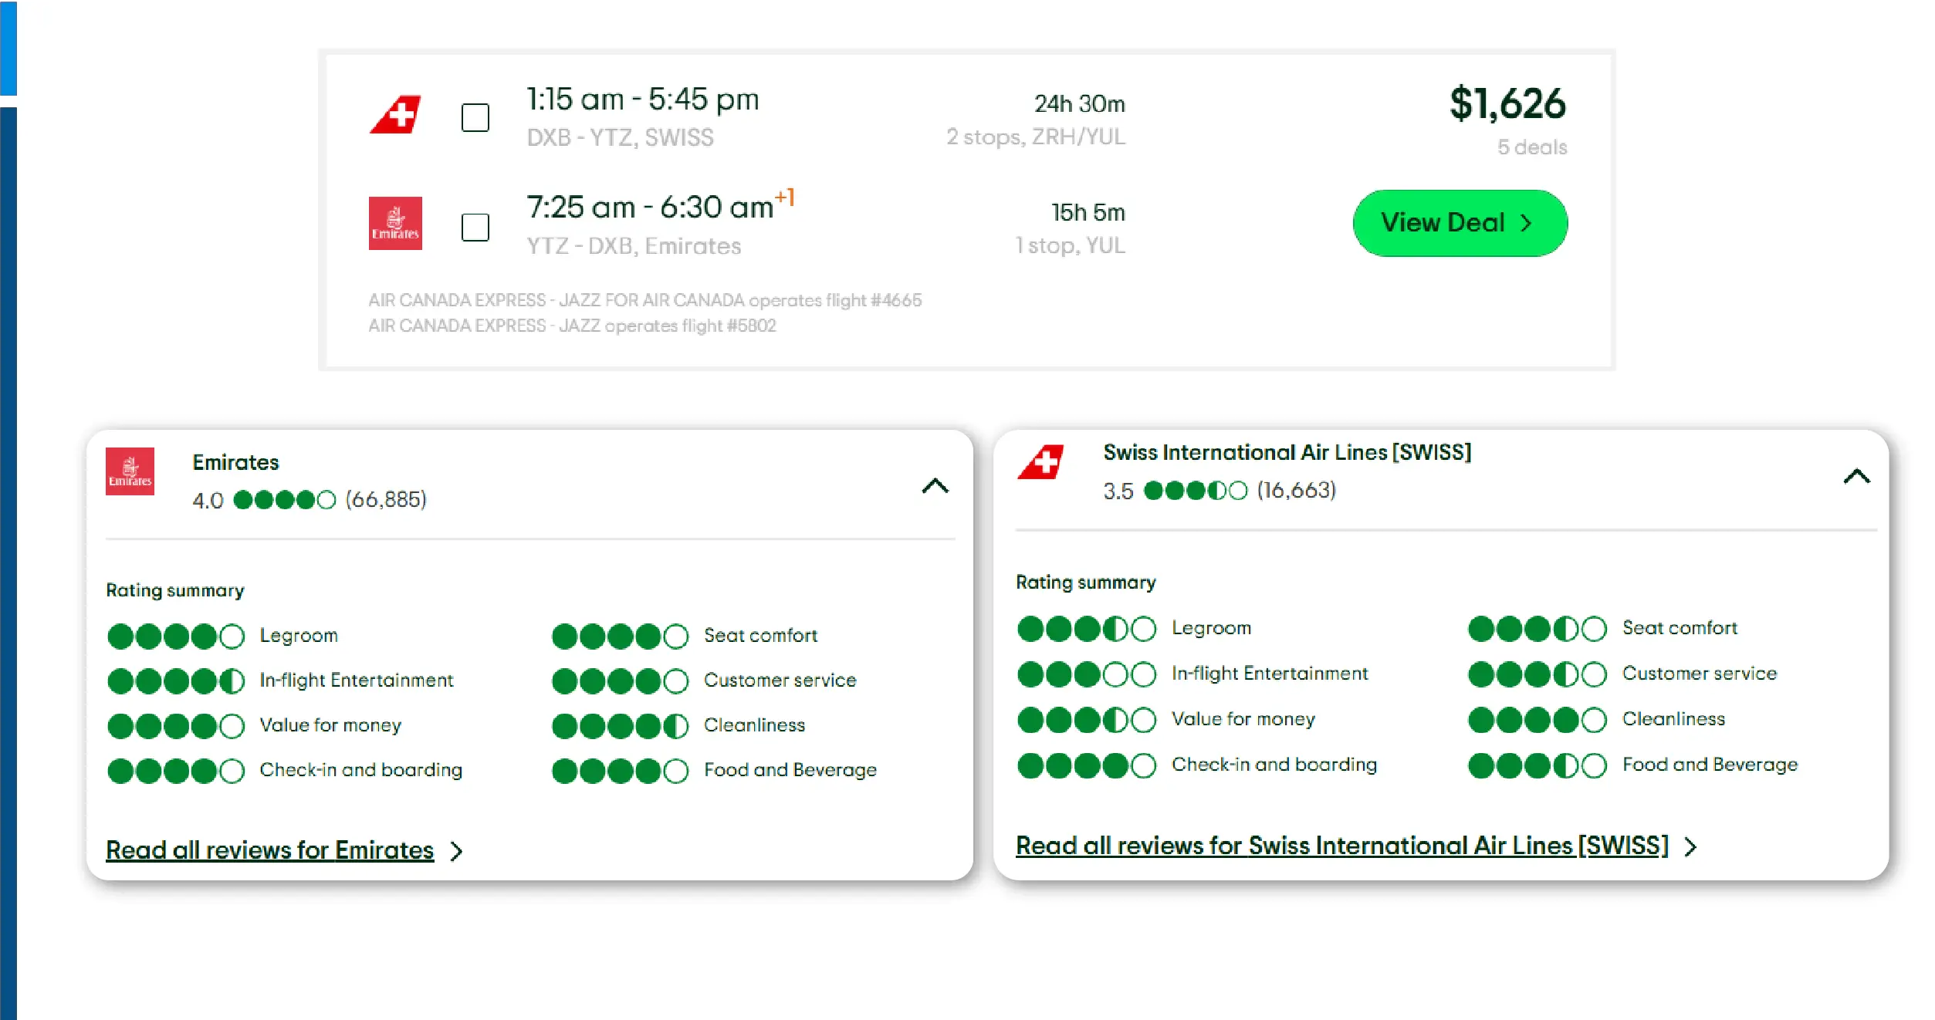Click SWISS Seat comfort rating bubbles
The width and height of the screenshot is (1935, 1020).
1538,629
